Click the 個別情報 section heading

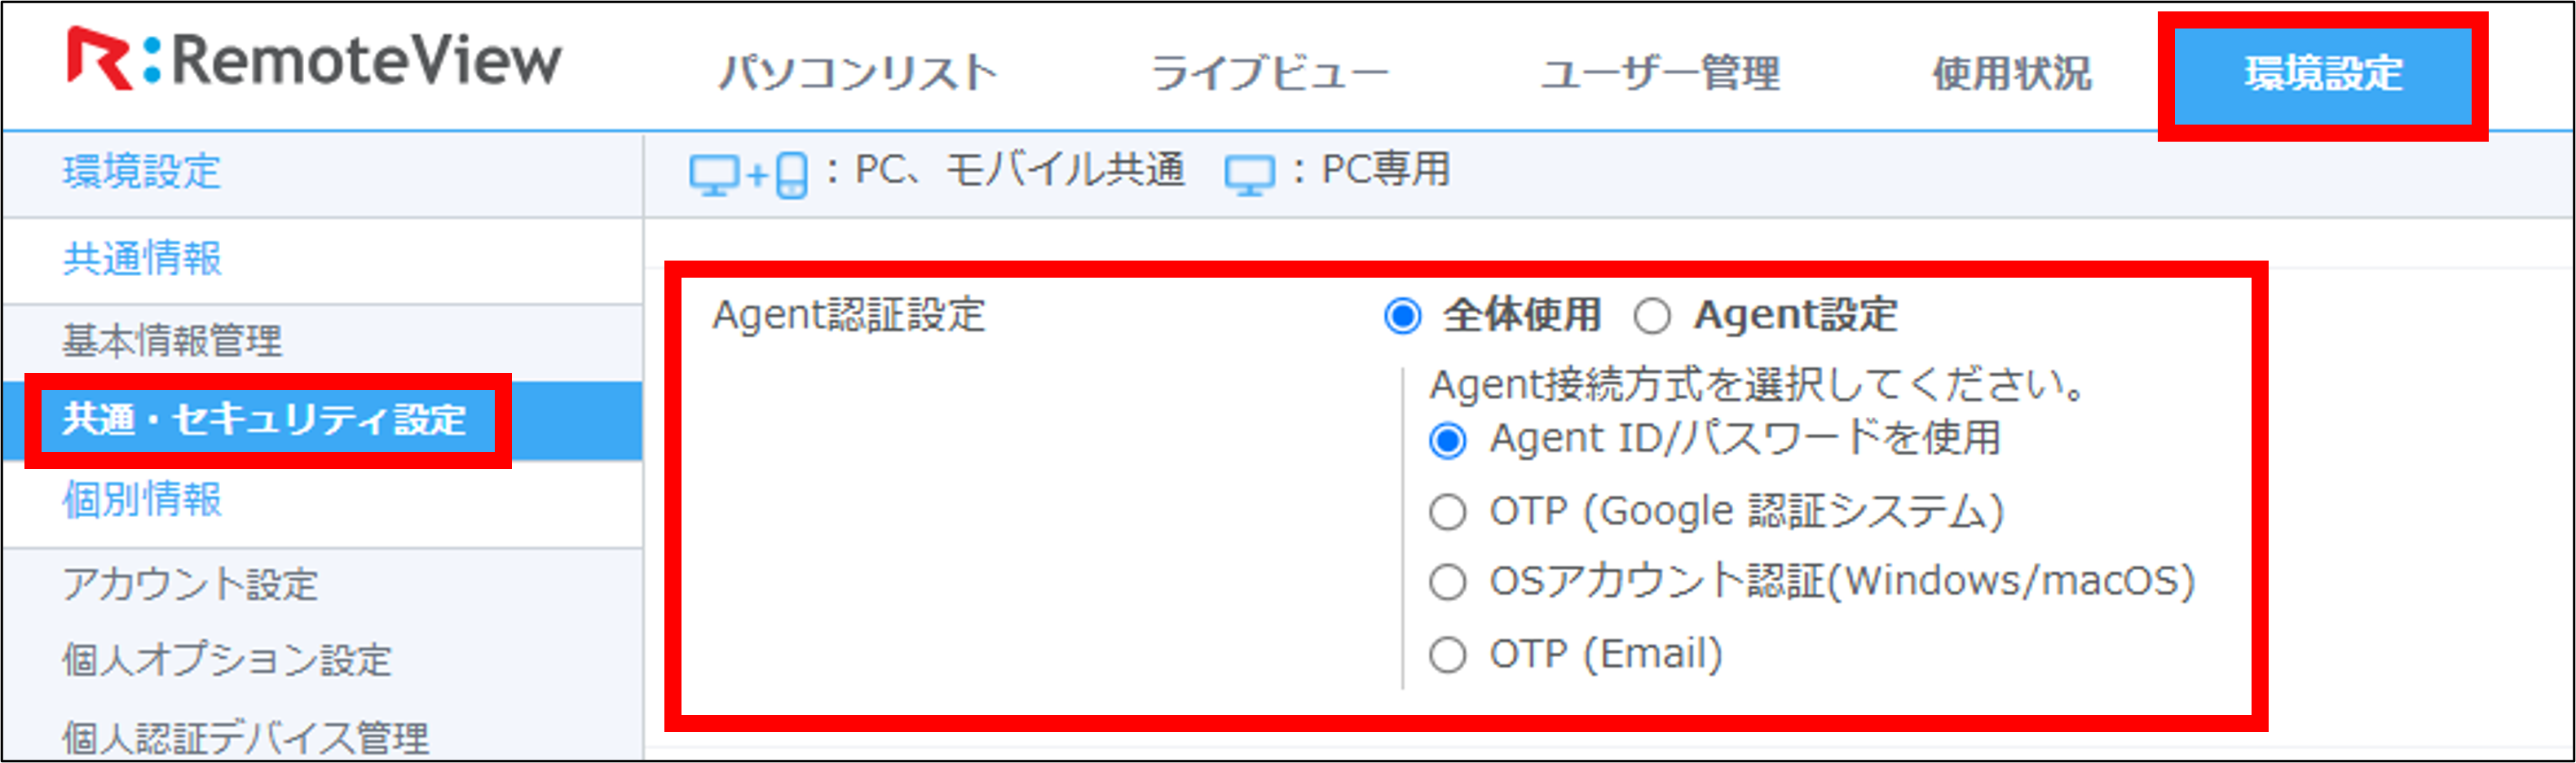[x=142, y=498]
